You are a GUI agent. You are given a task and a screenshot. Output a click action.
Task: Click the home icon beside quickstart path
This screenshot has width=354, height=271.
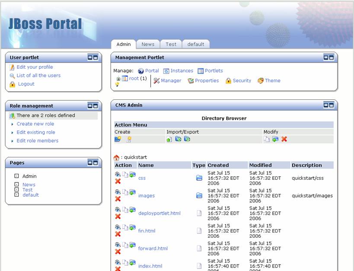click(116, 157)
